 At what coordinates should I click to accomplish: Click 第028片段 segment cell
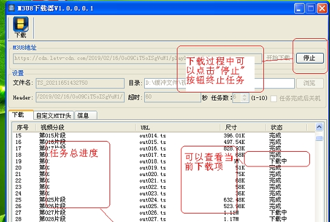coord(53,219)
